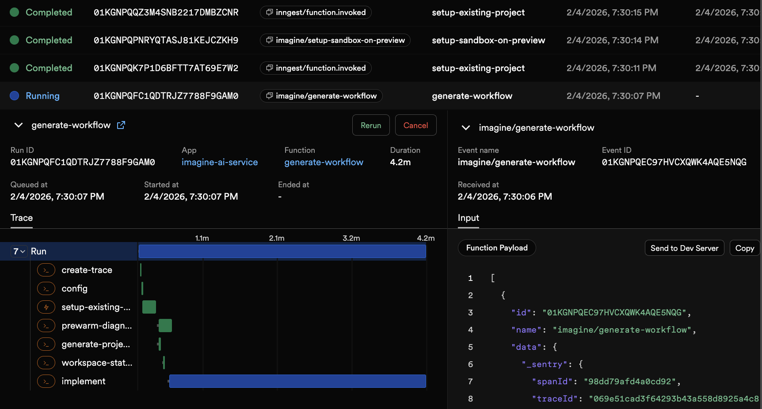This screenshot has width=762, height=409.
Task: Click the workspace-stat step icon
Action: 46,363
